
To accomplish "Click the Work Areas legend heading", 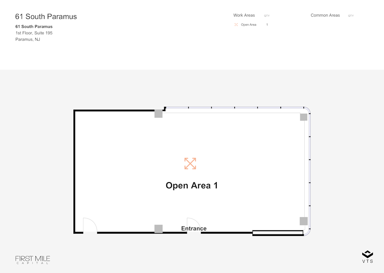I will click(x=244, y=15).
